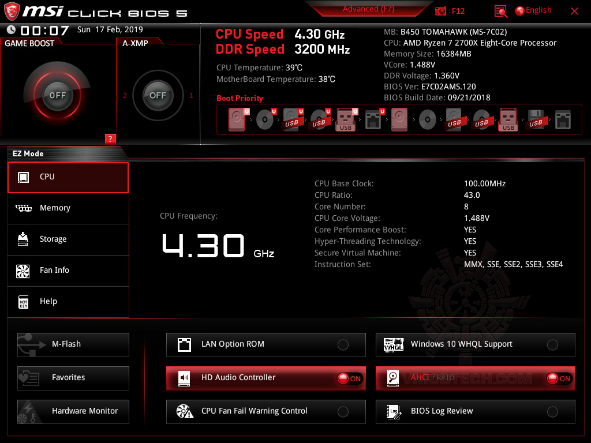Enable Windows 10 WHQL Support
591x443 pixels.
point(552,344)
